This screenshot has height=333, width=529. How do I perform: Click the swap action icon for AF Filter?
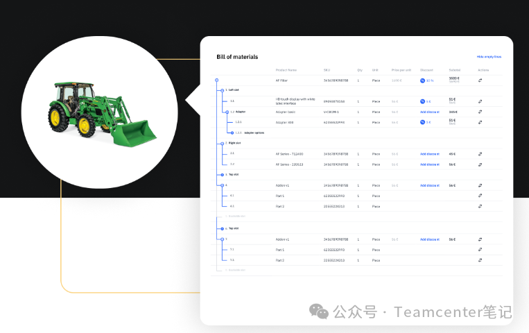click(x=480, y=80)
